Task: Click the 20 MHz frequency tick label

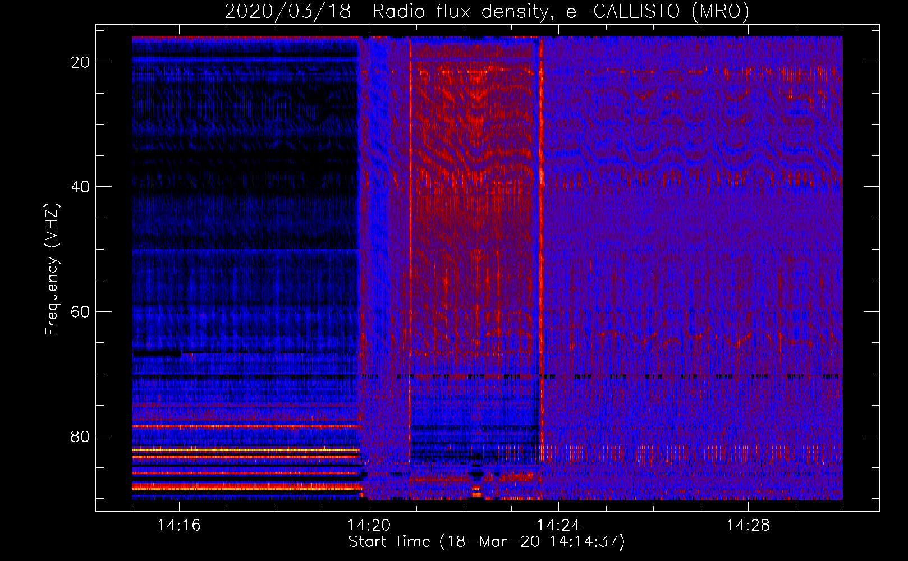Action: click(x=80, y=62)
